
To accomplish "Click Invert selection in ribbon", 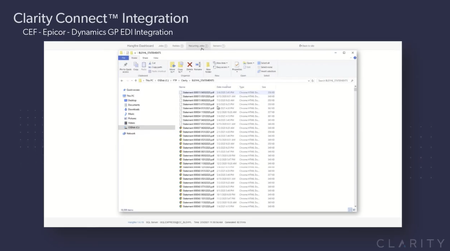I will pyautogui.click(x=267, y=71).
